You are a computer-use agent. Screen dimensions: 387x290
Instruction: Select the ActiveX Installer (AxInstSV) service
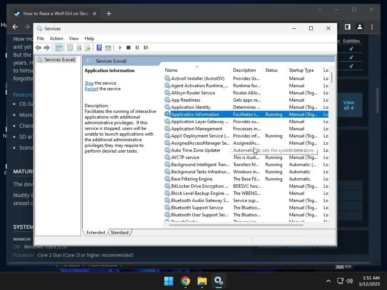pyautogui.click(x=246, y=79)
